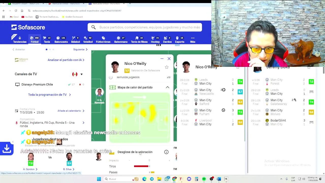Open the info icon beside Desglose de la valoración
The height and width of the screenshot is (183, 325).
coord(166,152)
